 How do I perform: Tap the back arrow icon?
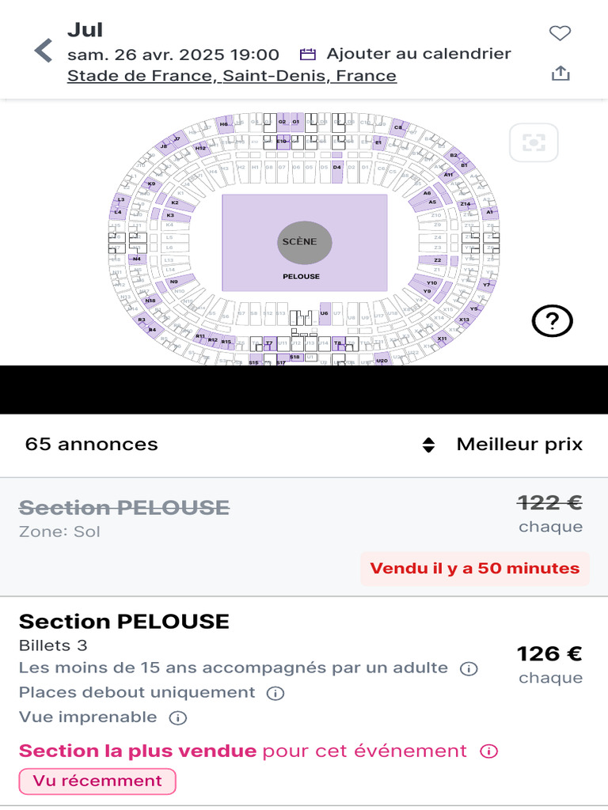pos(44,51)
